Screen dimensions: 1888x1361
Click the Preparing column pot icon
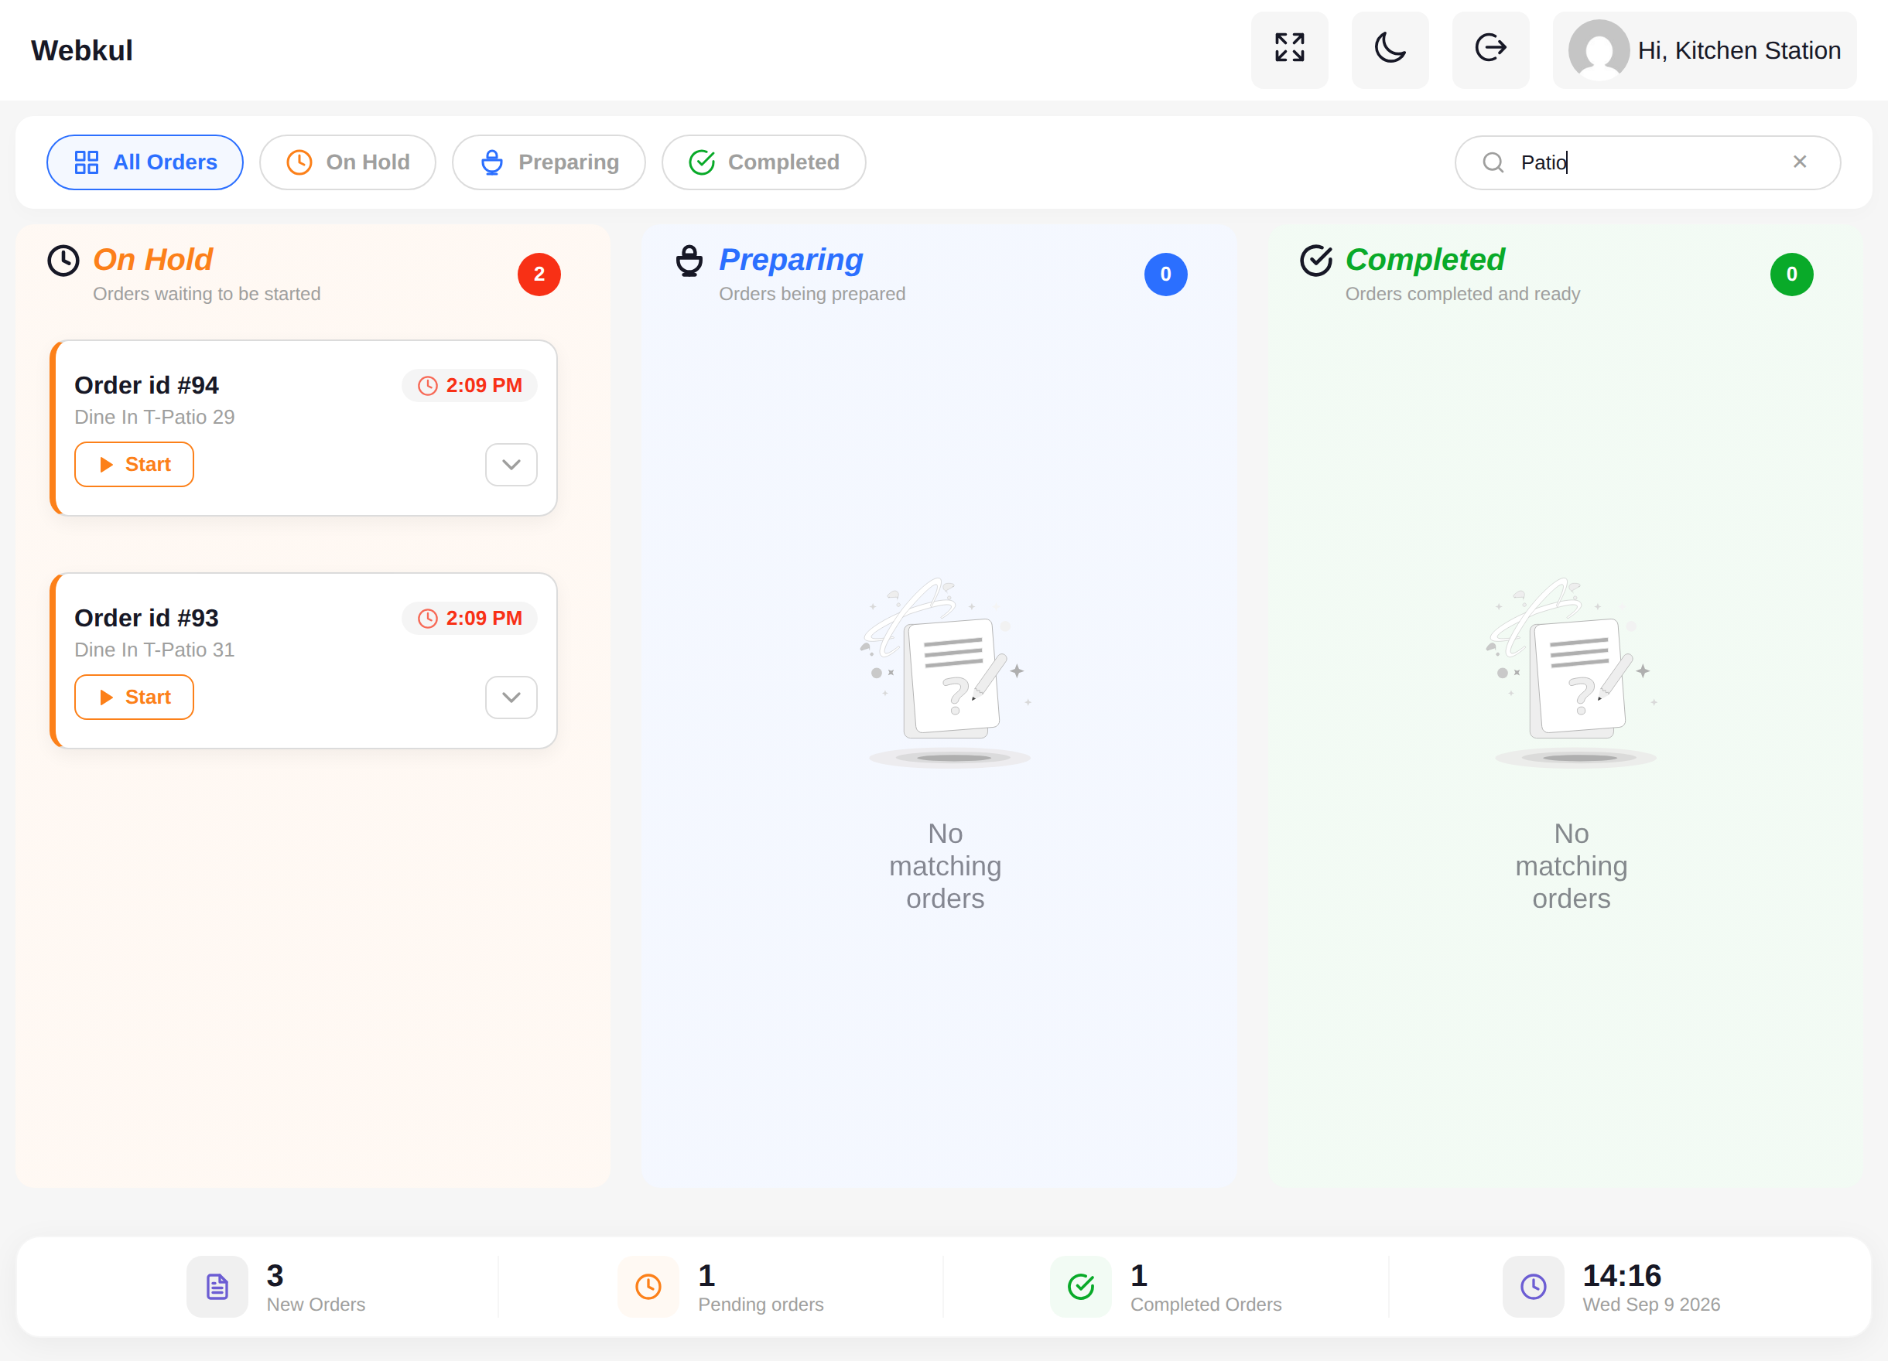tap(689, 261)
